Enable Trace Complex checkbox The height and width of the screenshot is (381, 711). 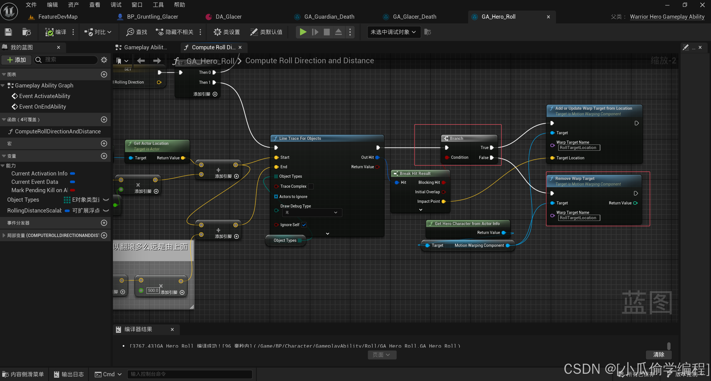(x=311, y=186)
